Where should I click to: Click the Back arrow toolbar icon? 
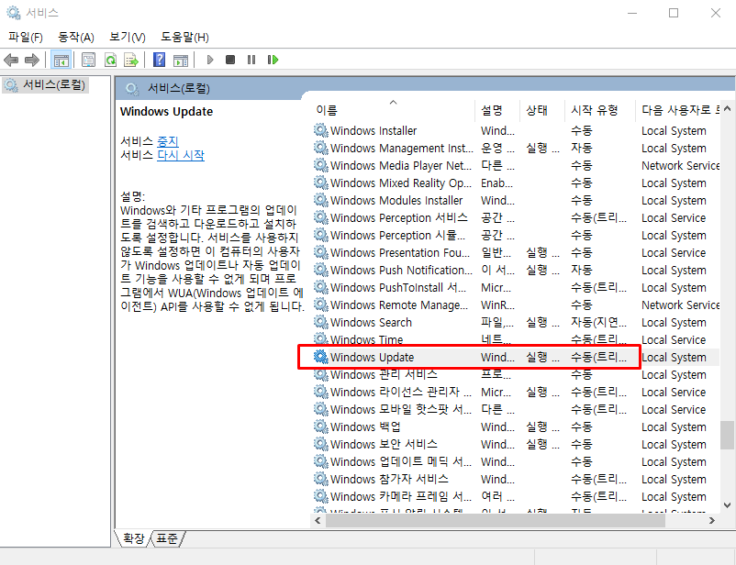[11, 60]
